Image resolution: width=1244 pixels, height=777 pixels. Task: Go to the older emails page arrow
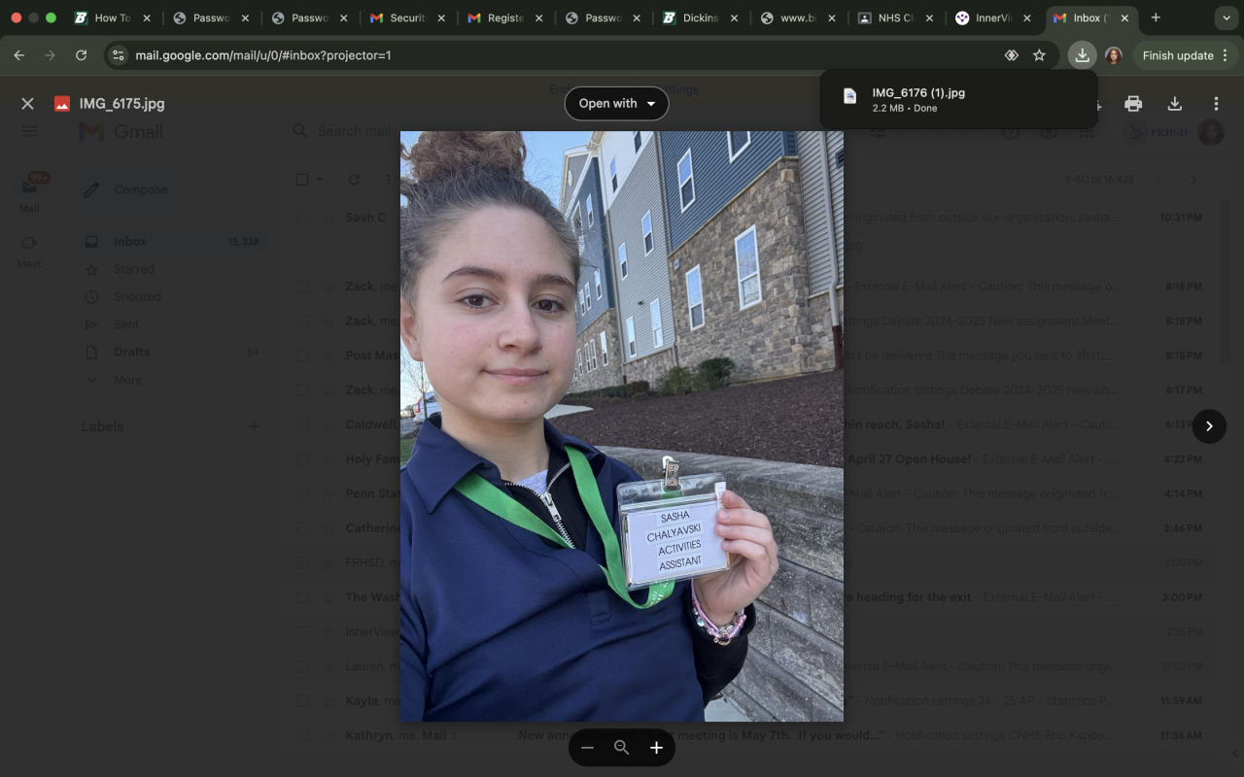1193,180
